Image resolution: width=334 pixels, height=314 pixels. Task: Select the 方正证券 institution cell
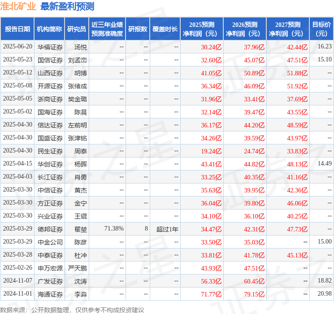pyautogui.click(x=50, y=203)
